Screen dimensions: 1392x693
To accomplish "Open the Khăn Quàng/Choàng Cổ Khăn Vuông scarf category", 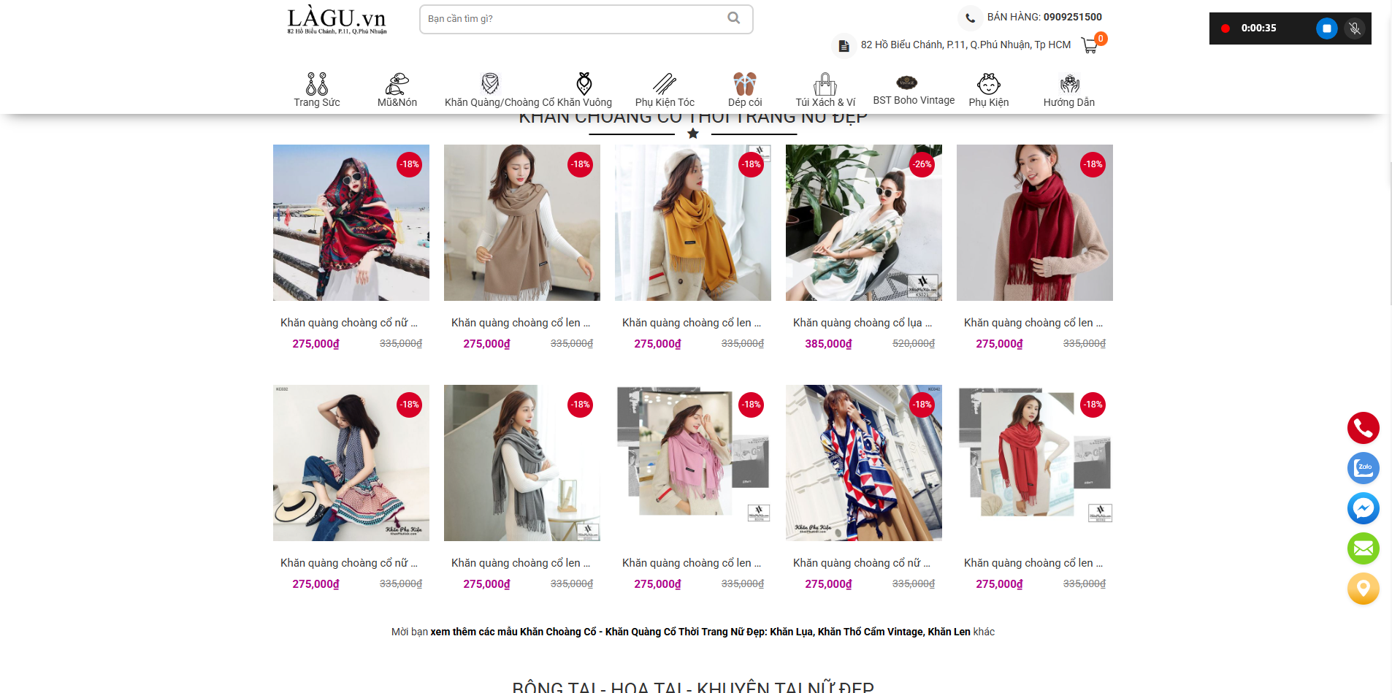I will click(528, 102).
